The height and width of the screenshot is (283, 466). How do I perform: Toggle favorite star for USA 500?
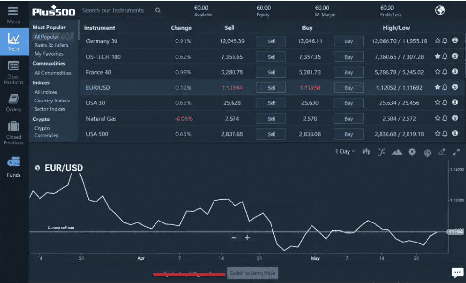[x=437, y=134]
